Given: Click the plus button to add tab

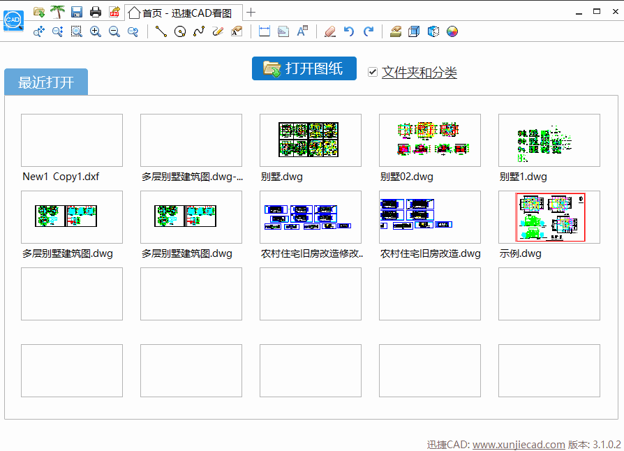Looking at the screenshot, I should (251, 13).
